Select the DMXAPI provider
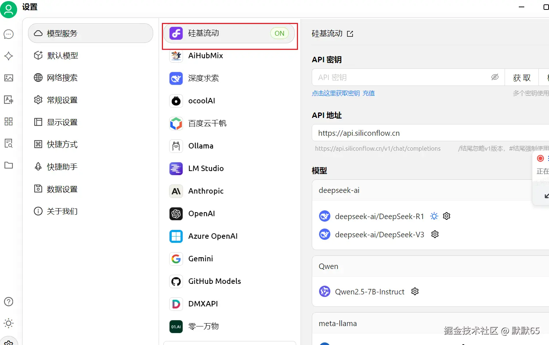Viewport: 549px width, 345px height. 229,304
